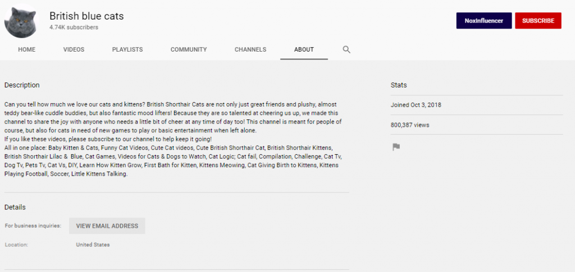Click the Description heading
Screen dimensions: 575x272
pos(22,85)
